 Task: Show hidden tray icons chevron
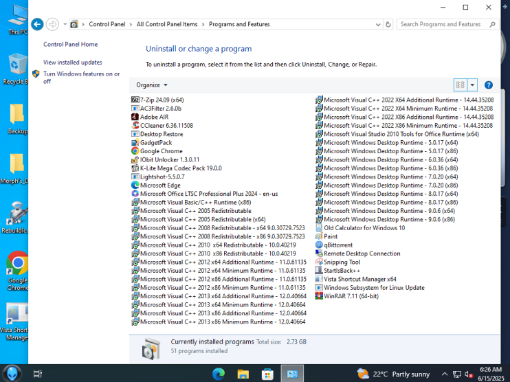[444, 374]
